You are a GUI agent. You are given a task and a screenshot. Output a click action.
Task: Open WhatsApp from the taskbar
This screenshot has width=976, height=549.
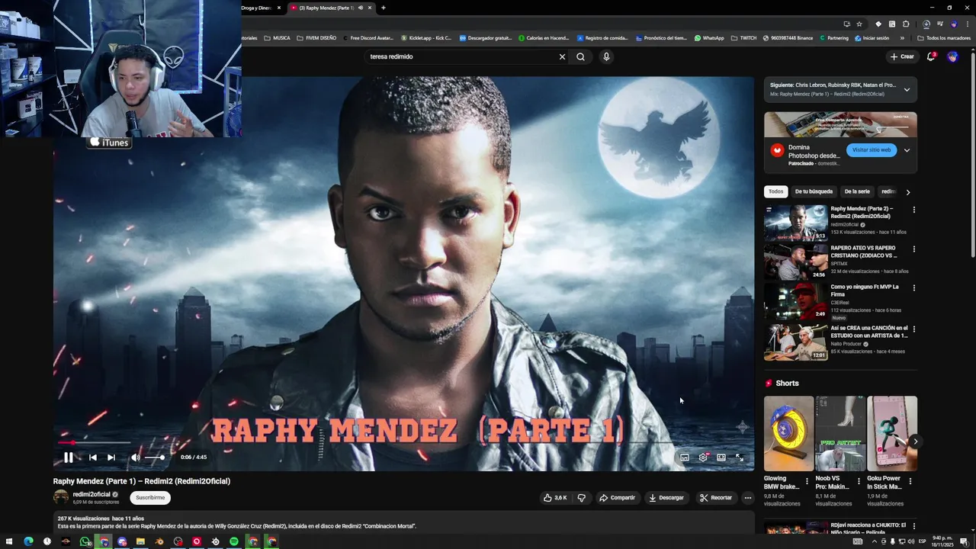[85, 541]
